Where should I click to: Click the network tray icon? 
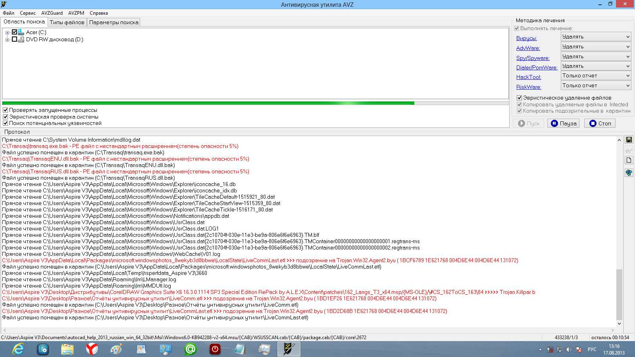point(560,349)
